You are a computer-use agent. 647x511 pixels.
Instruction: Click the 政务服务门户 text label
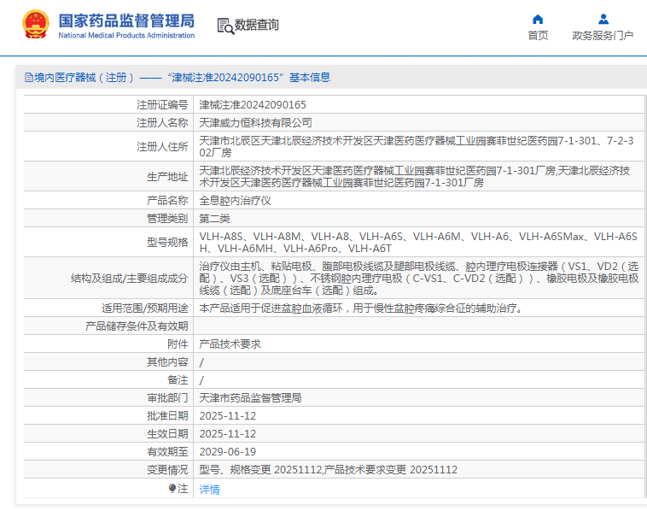(603, 36)
